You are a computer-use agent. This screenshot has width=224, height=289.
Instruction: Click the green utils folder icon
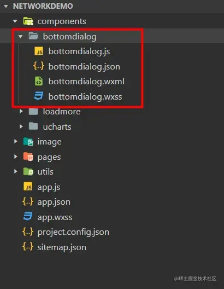[x=28, y=172]
